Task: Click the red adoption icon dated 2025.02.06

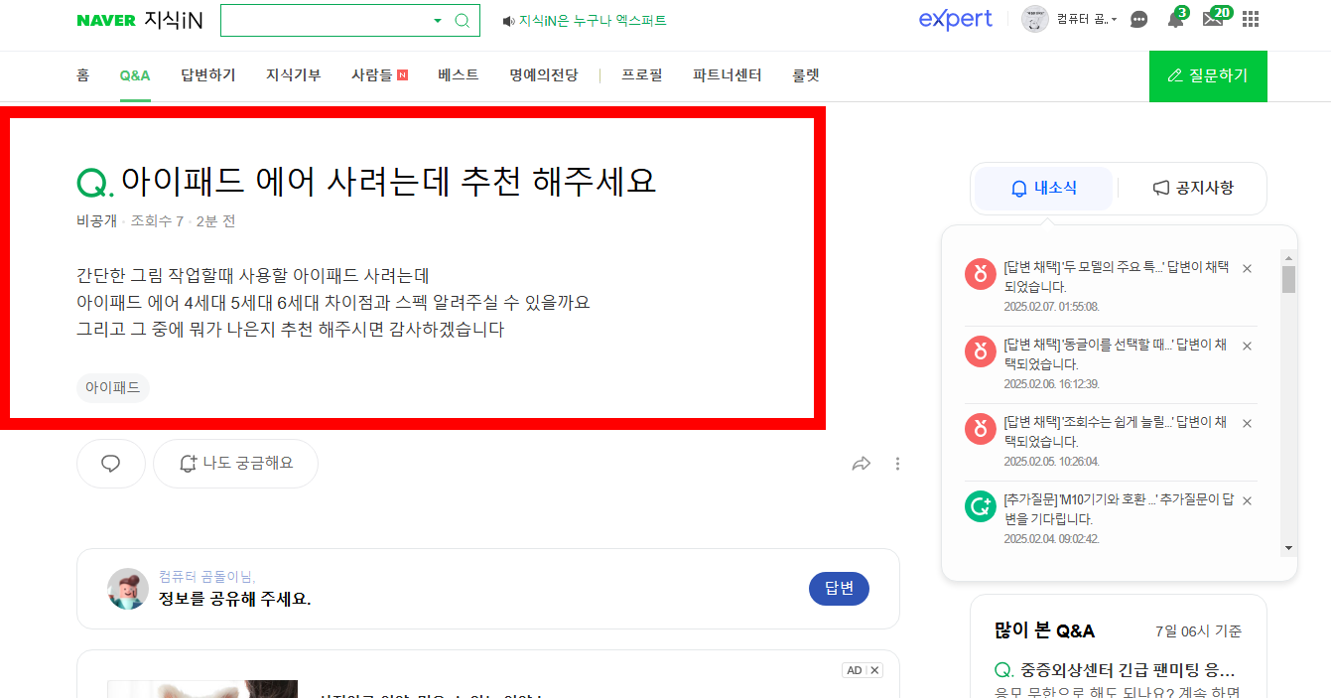Action: (x=981, y=351)
